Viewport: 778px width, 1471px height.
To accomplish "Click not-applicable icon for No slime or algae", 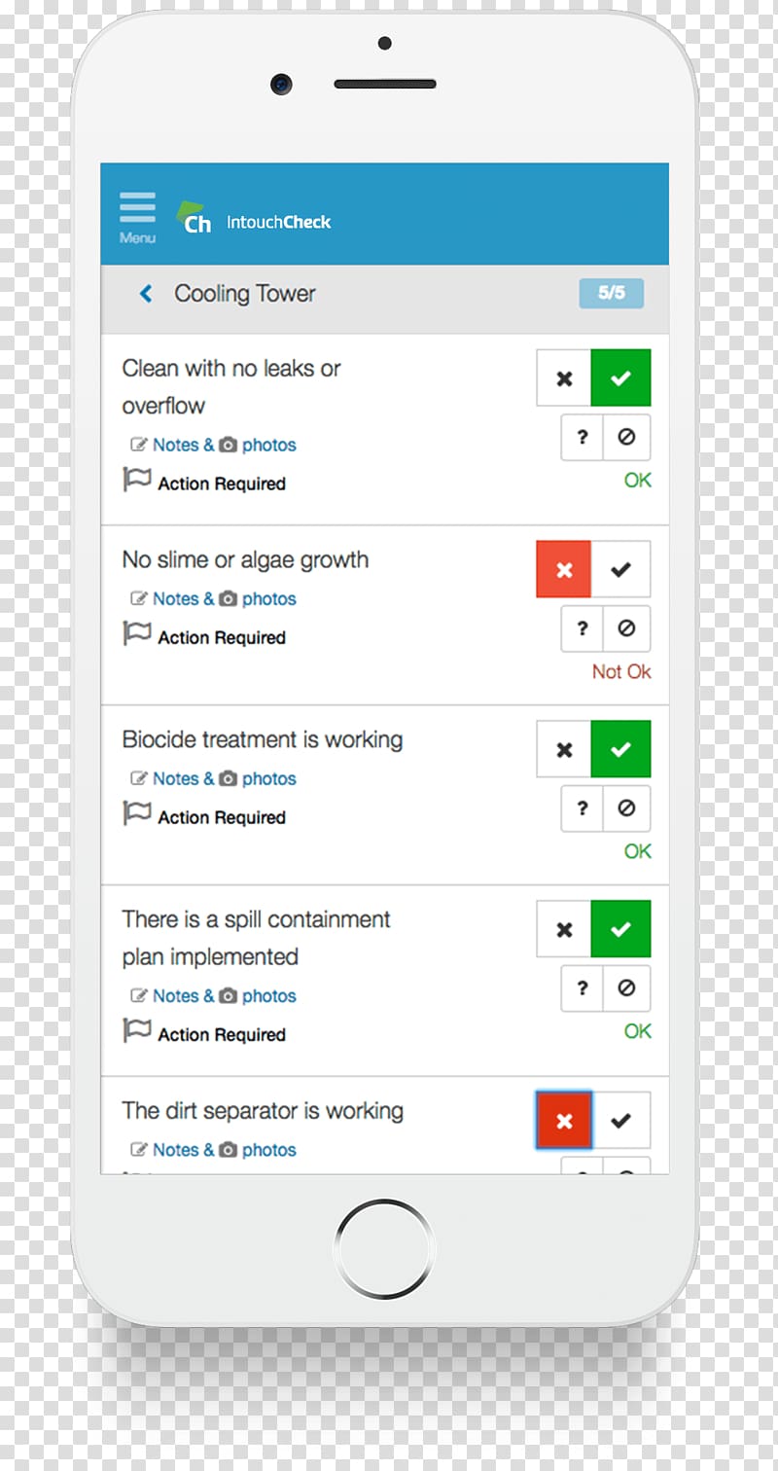I will tap(627, 628).
